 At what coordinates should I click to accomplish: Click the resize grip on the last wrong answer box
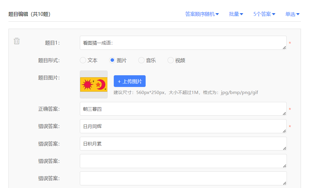pyautogui.click(x=285, y=183)
